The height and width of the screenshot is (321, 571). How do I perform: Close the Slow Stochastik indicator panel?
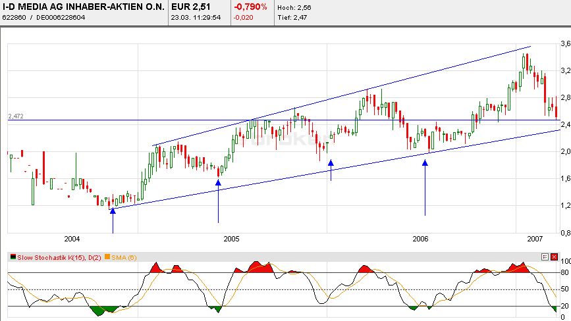pos(554,257)
